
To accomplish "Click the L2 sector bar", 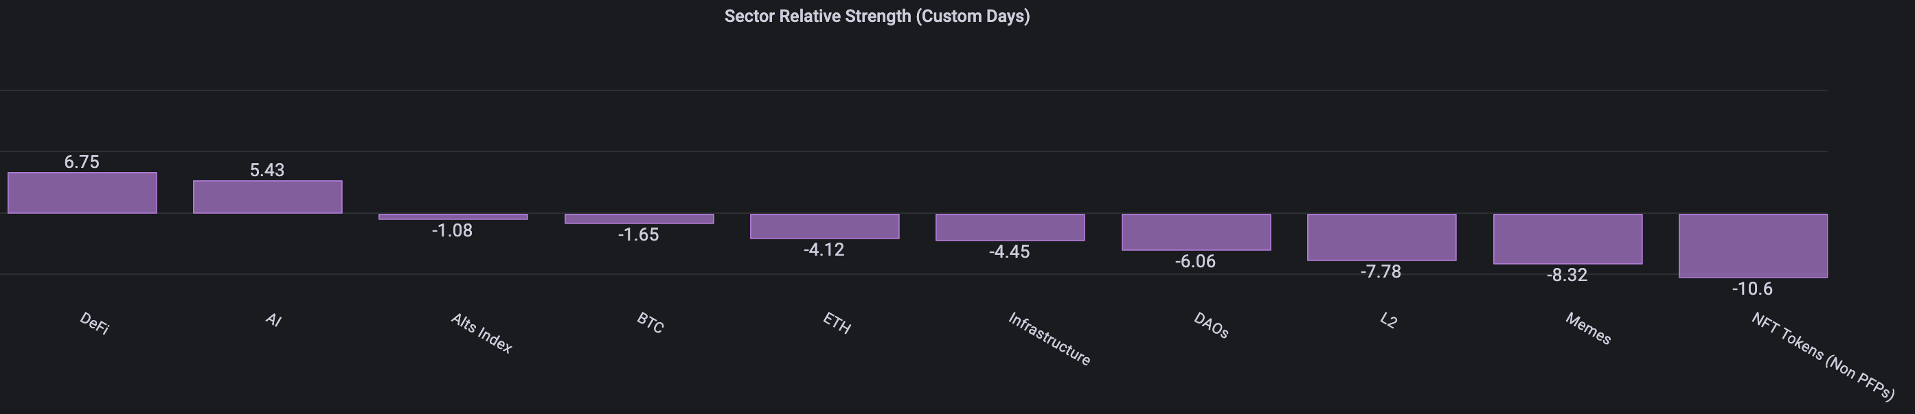I will [1381, 237].
